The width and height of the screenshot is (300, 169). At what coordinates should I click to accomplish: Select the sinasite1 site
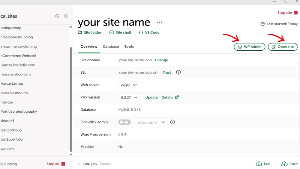[x=7, y=121]
